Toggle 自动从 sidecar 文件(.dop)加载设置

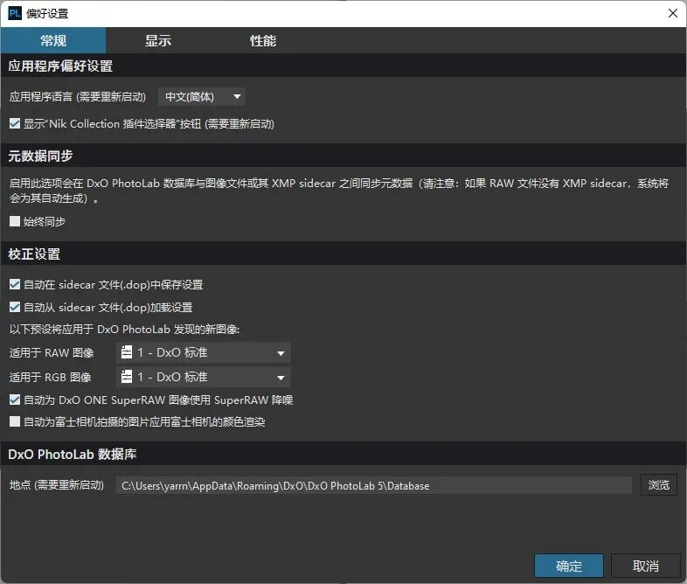pos(15,307)
